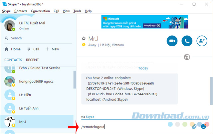
Task: Open the Tools menu
Action: click(77, 11)
